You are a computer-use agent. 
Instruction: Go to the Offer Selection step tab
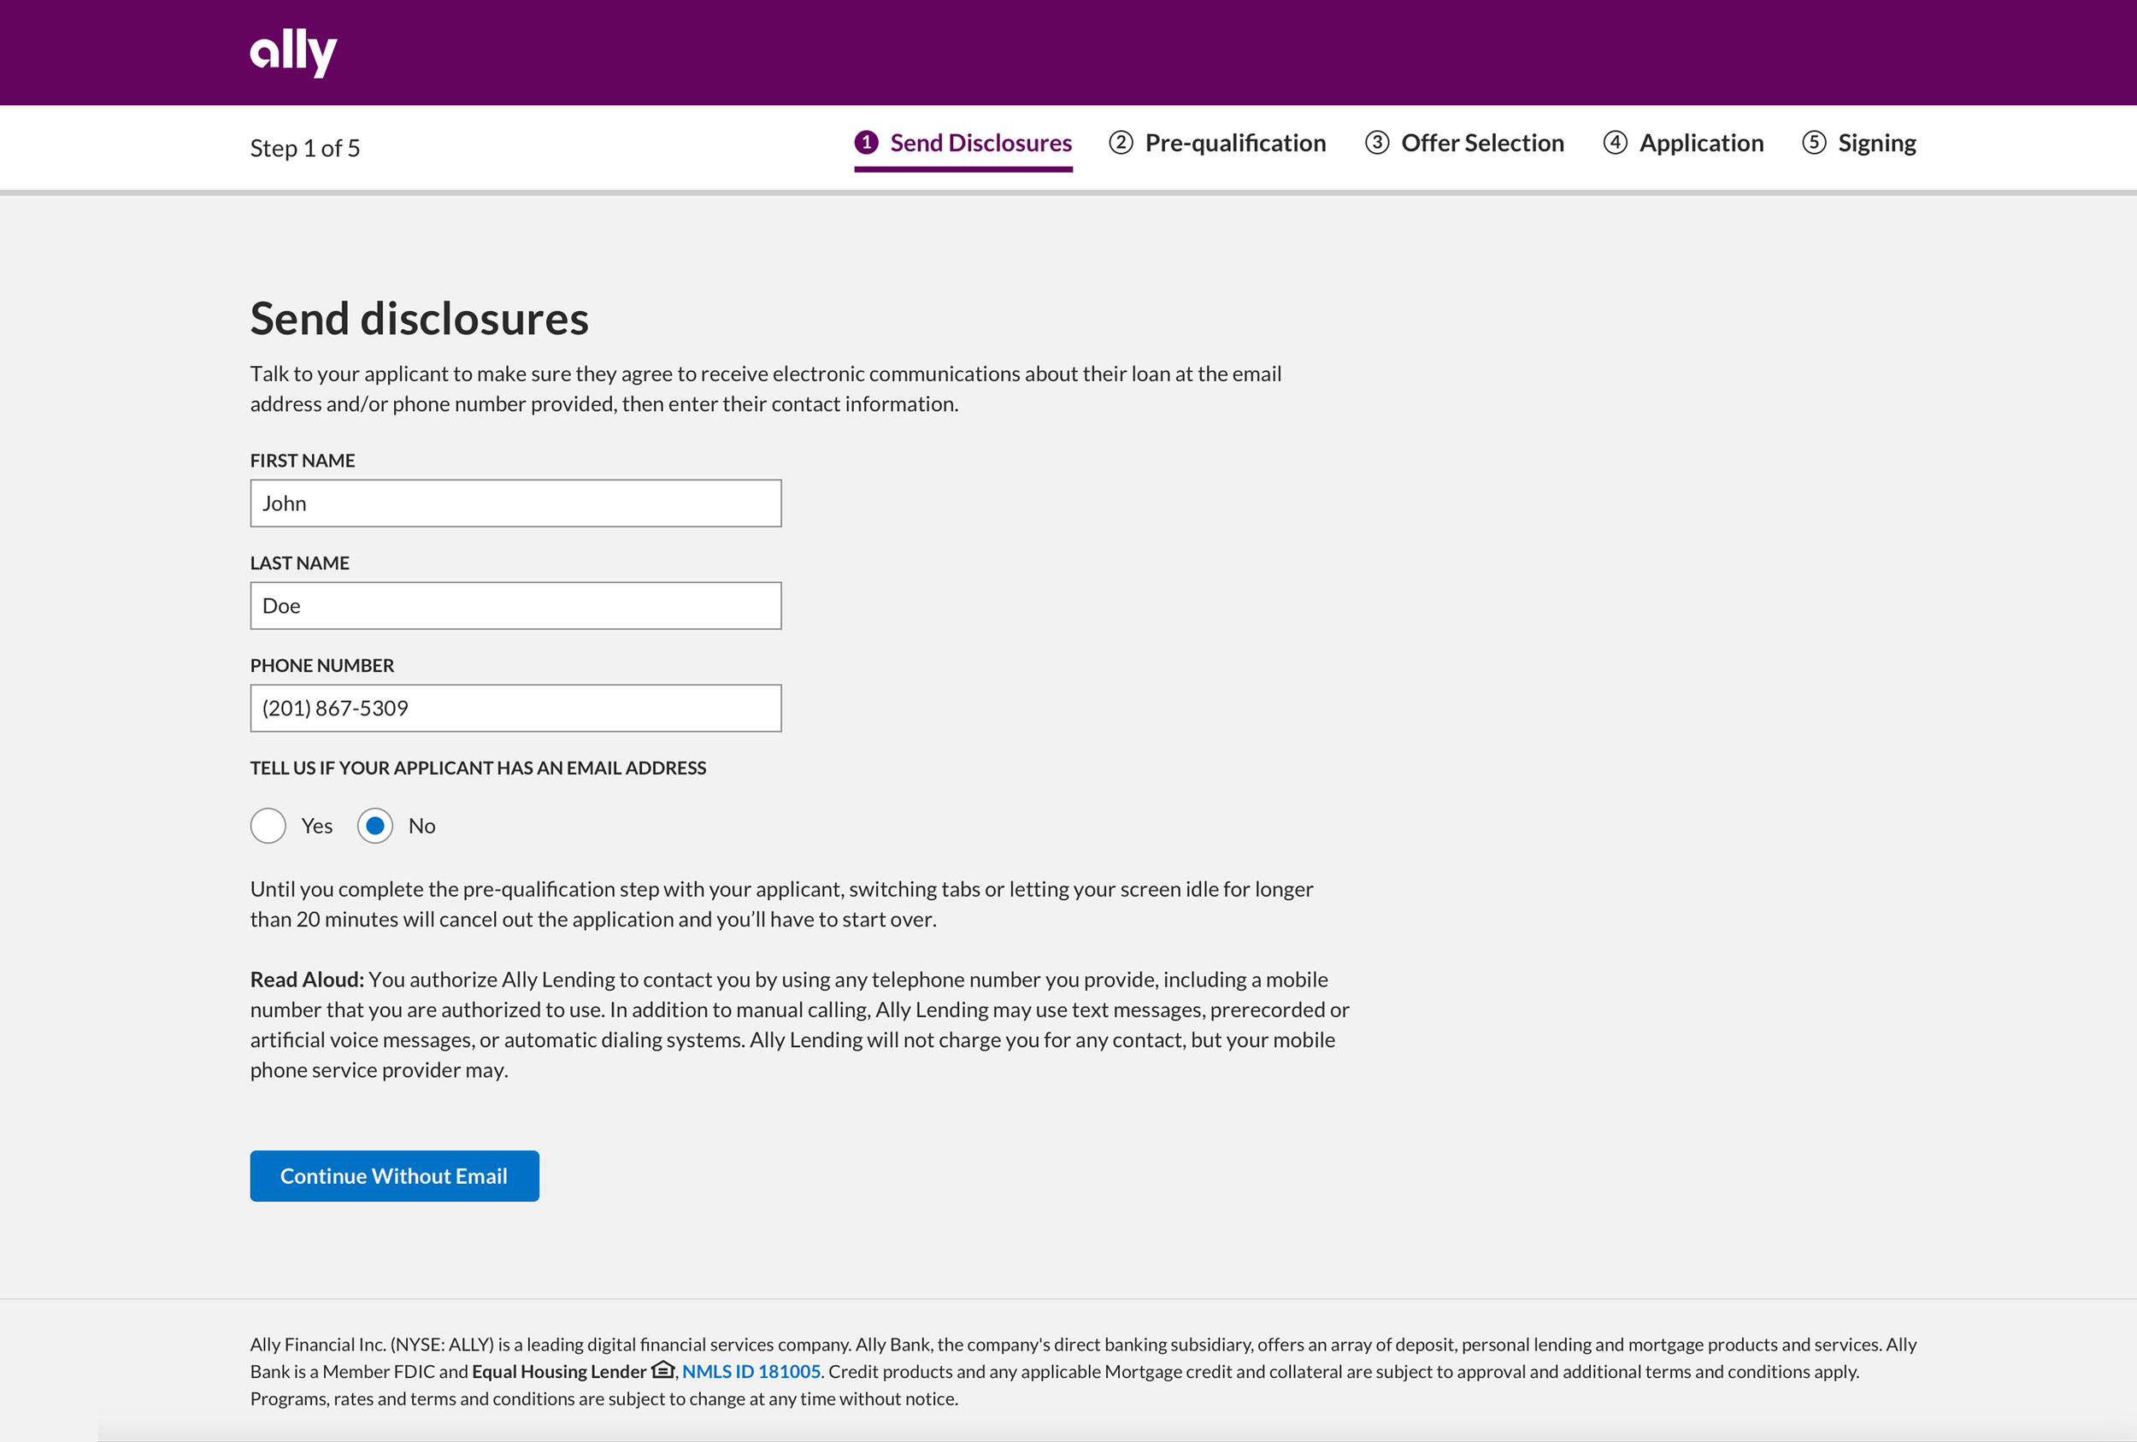tap(1464, 144)
